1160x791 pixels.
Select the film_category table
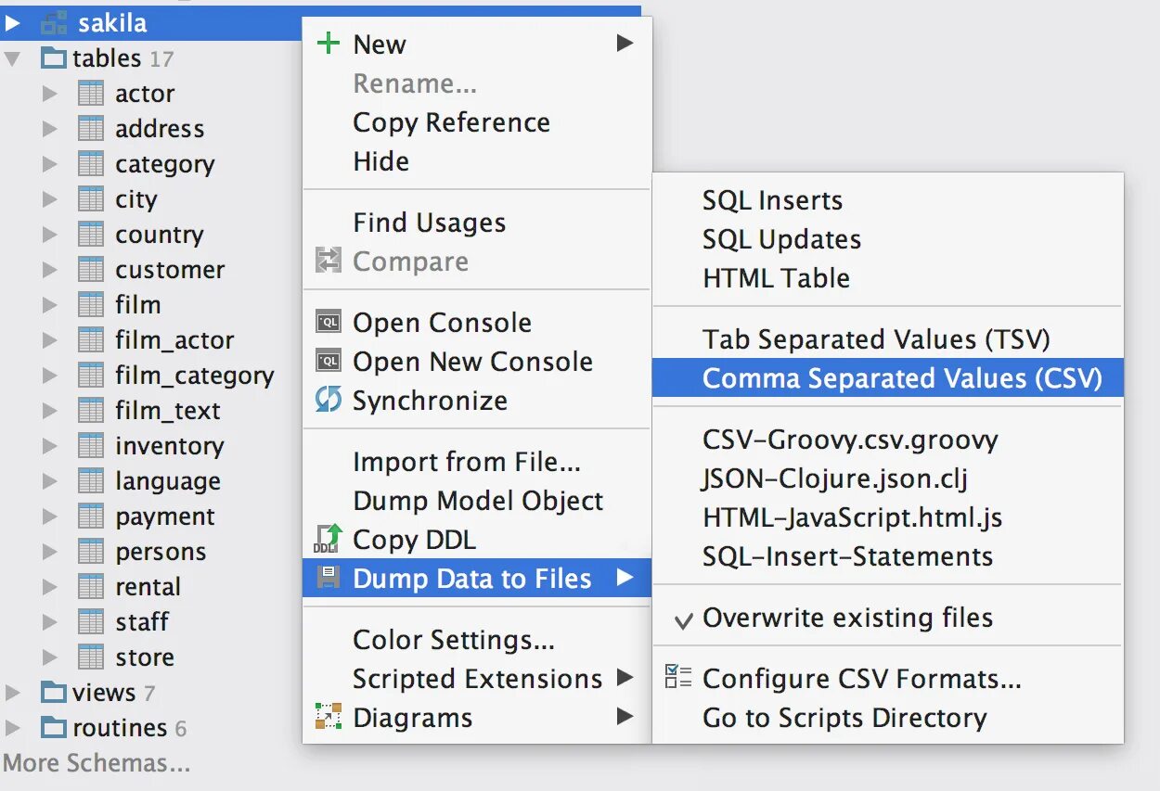(x=194, y=376)
